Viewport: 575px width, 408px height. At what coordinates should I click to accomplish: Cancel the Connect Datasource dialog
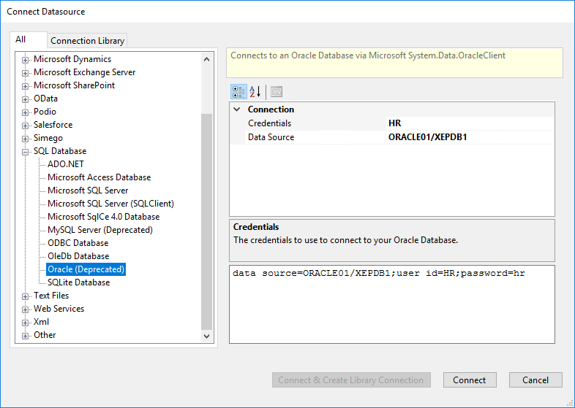click(535, 380)
